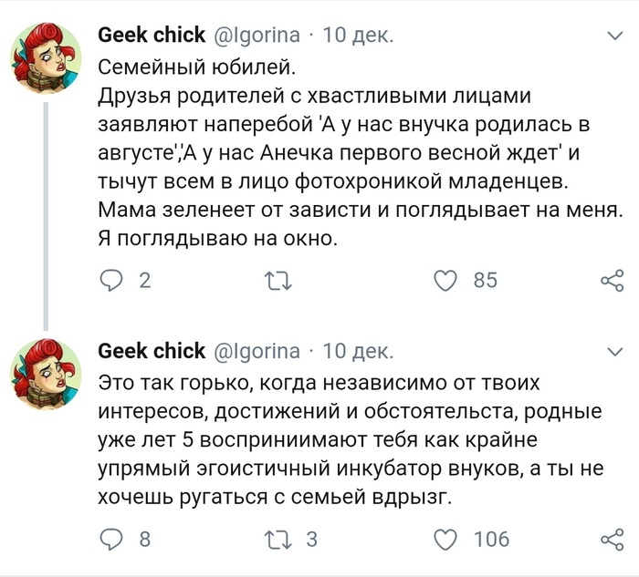Open the second tweet's dropdown chevron menu
639x577 pixels.
[x=615, y=351]
